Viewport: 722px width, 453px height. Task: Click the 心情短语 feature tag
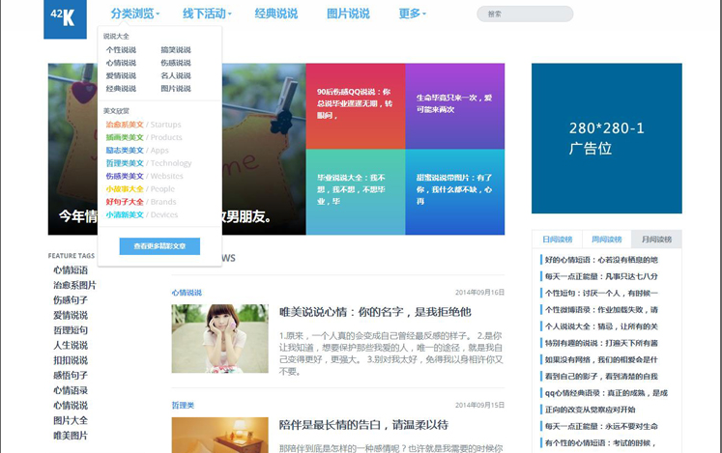[71, 270]
